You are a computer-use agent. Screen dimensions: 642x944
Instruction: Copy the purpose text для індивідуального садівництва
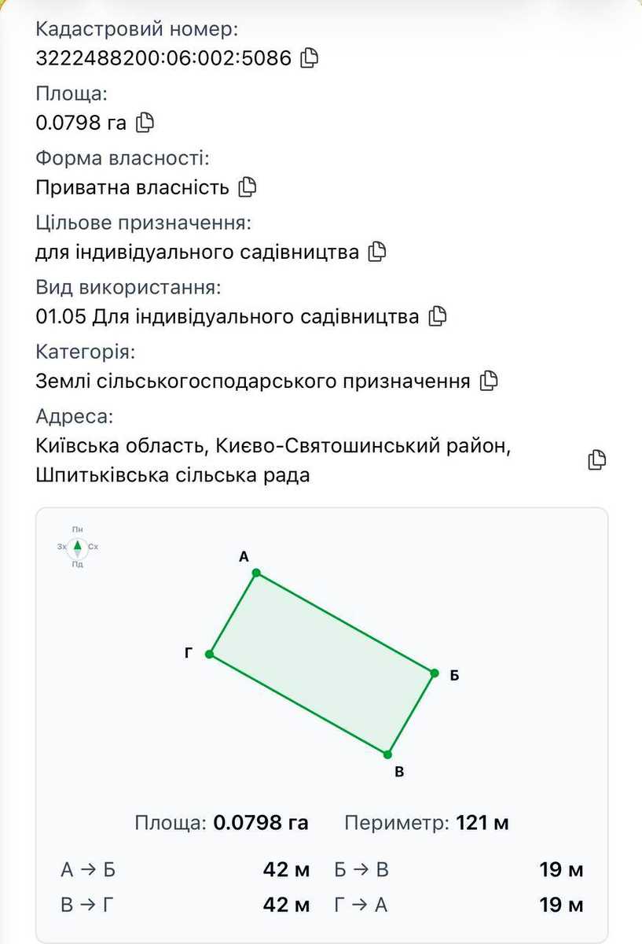[x=378, y=252]
